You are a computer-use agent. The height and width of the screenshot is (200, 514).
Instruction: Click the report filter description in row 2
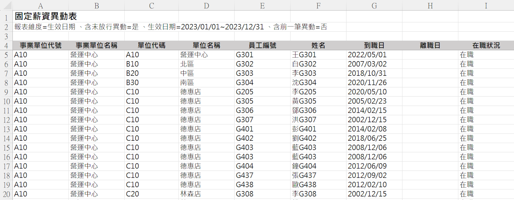(x=170, y=27)
